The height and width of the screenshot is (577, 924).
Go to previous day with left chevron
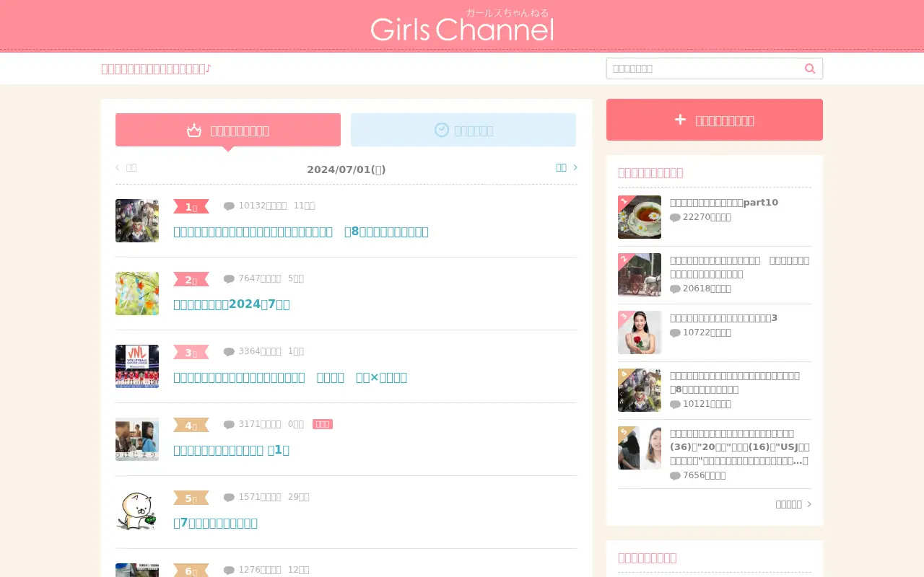tap(126, 167)
